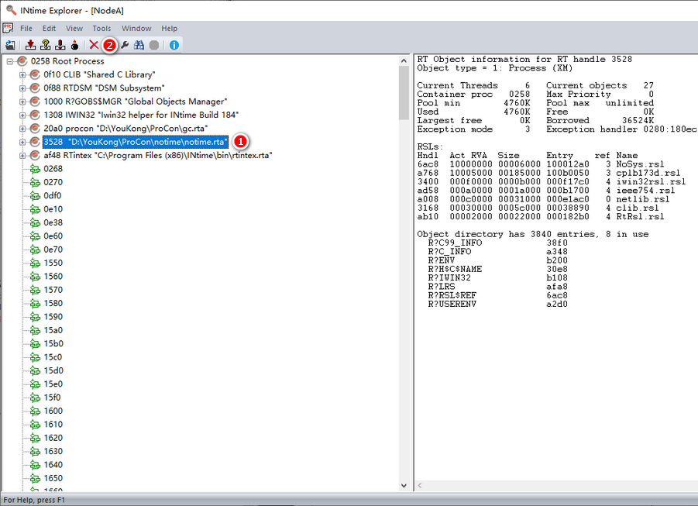Viewport: 698px width, 506px height.
Task: Select thread 15e0 in the tree
Action: point(53,384)
